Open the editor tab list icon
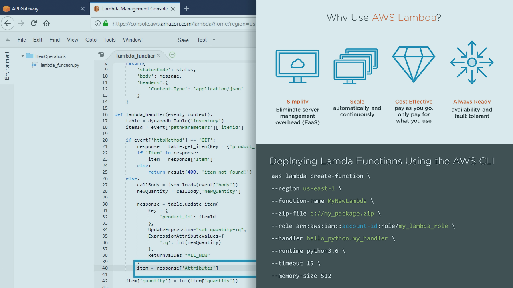The image size is (513, 288). pyautogui.click(x=101, y=55)
